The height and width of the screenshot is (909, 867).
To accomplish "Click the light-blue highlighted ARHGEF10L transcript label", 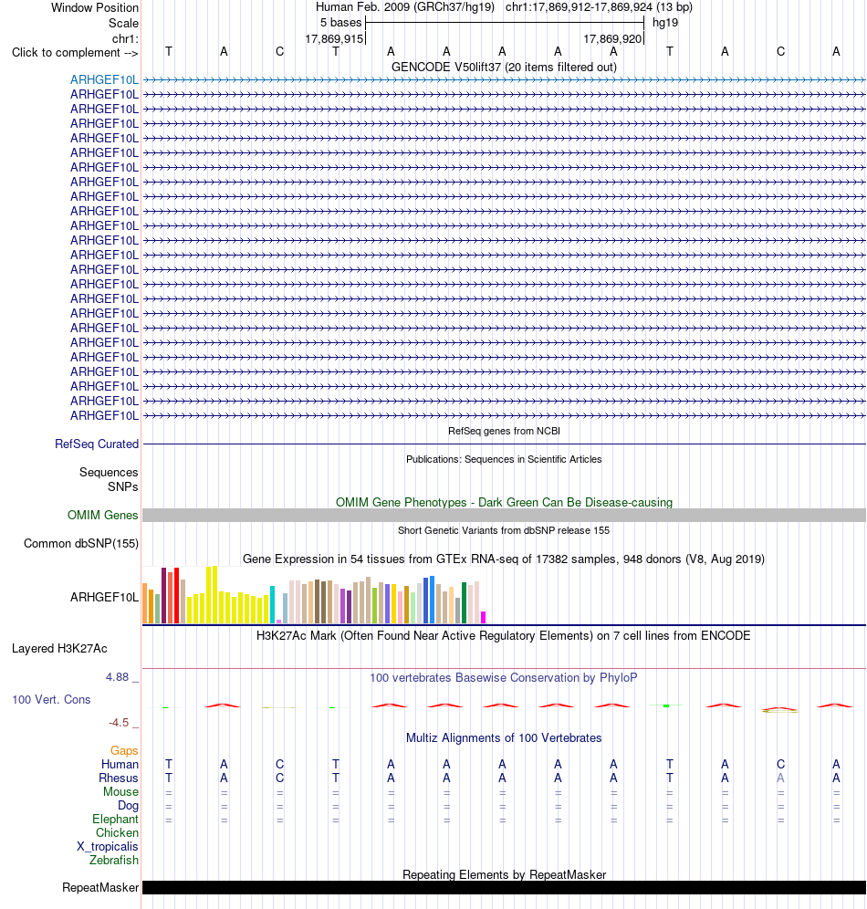I will click(104, 80).
